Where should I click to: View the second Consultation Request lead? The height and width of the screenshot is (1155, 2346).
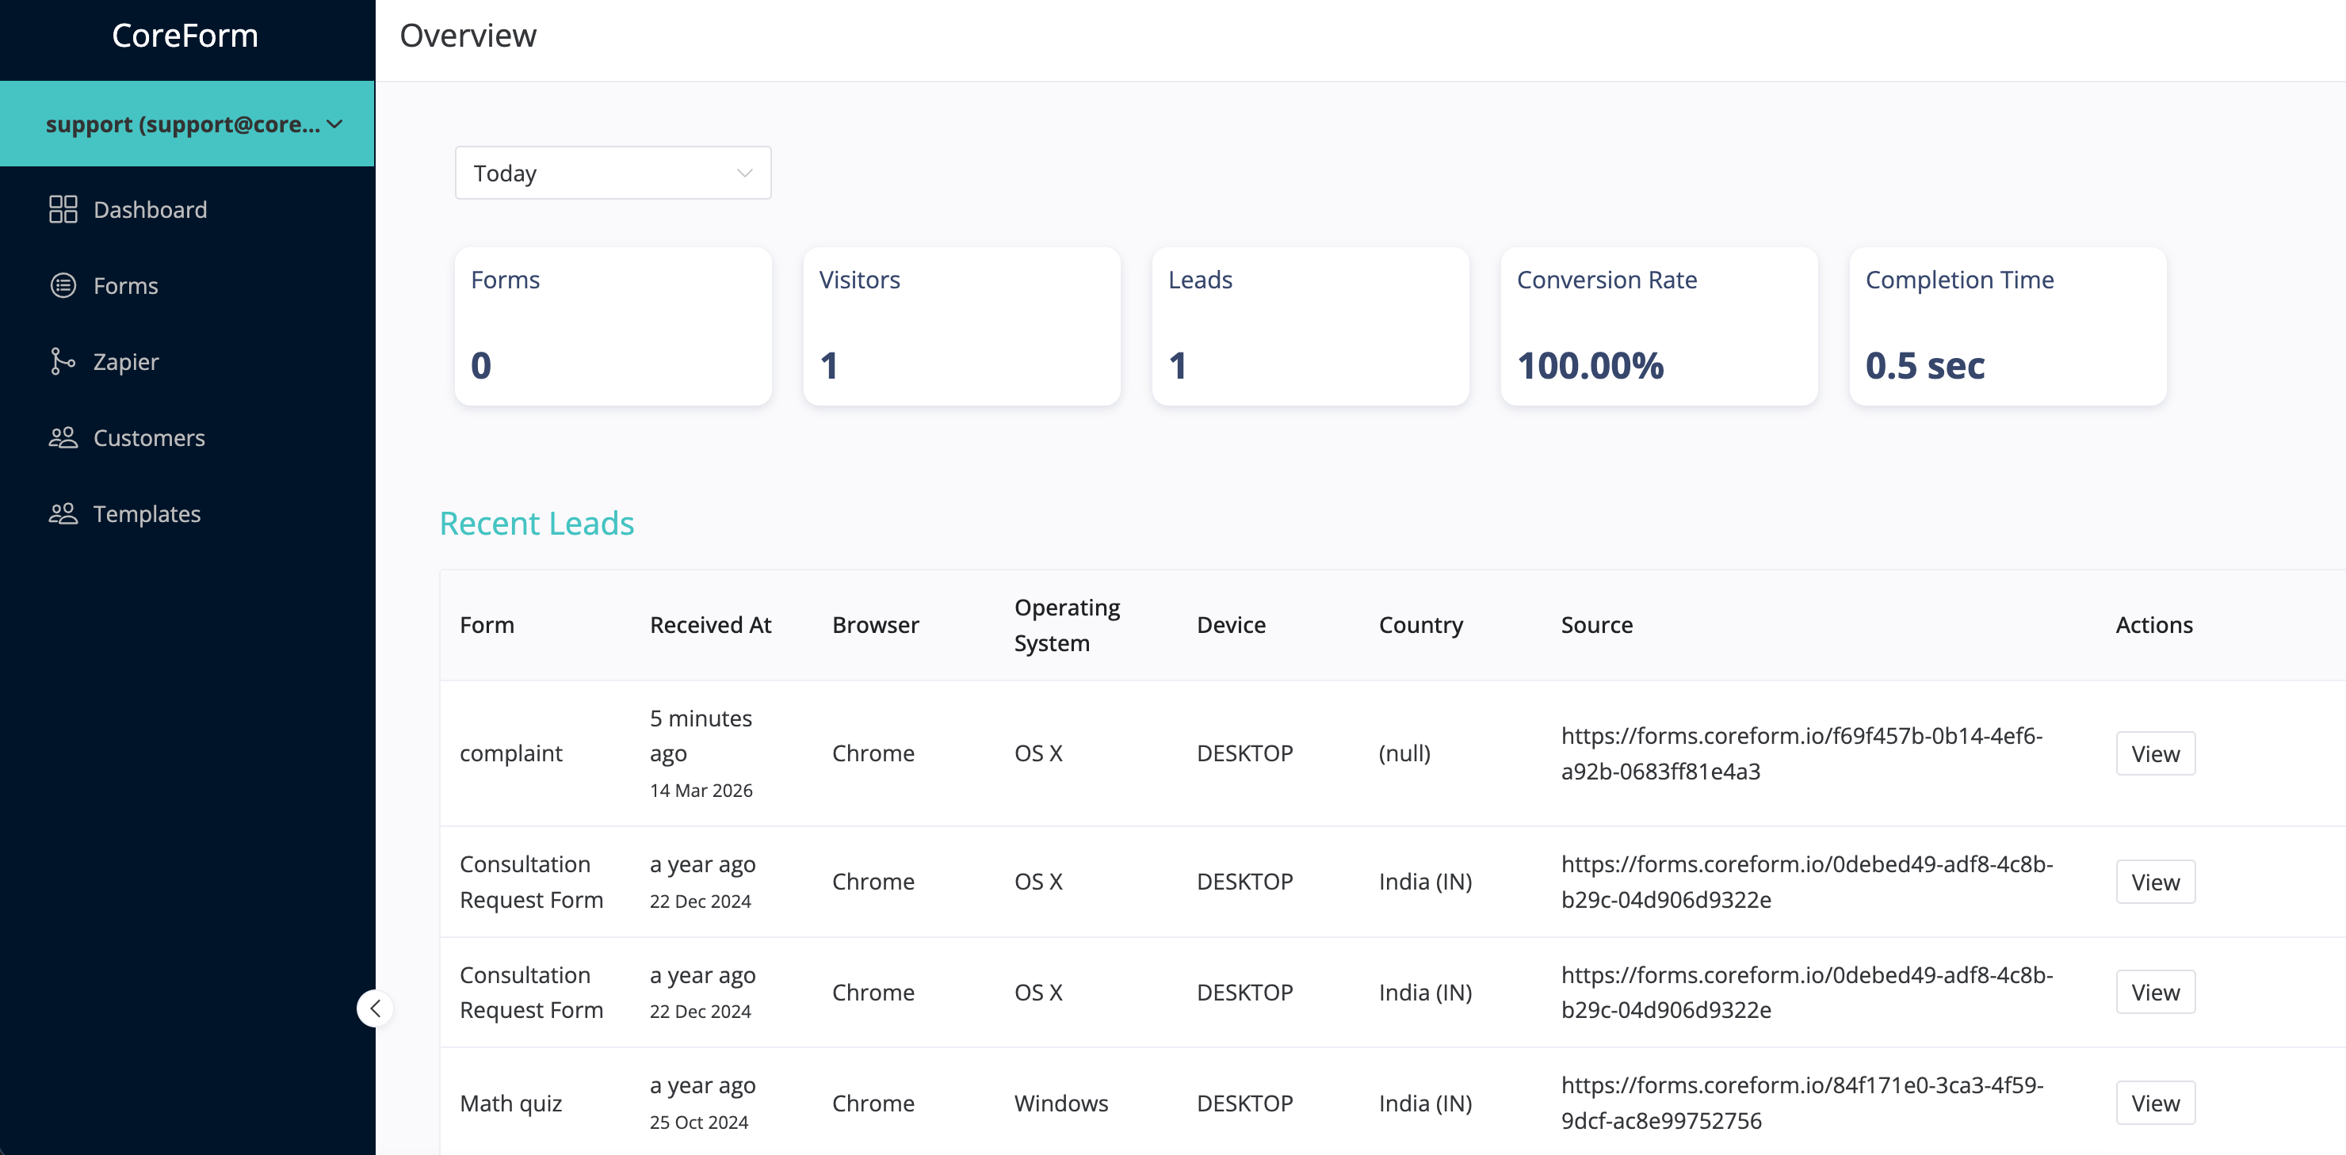2155,992
